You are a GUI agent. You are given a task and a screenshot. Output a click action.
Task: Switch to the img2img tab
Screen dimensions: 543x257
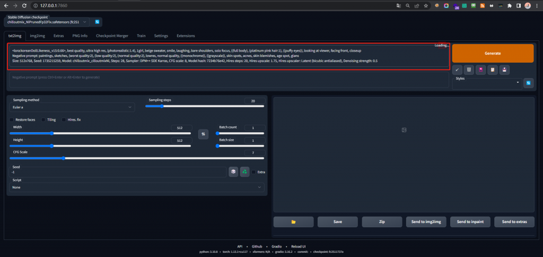37,36
